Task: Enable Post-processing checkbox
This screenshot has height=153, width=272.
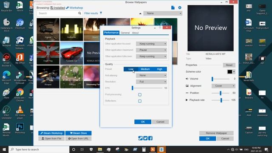Action: pos(140,94)
